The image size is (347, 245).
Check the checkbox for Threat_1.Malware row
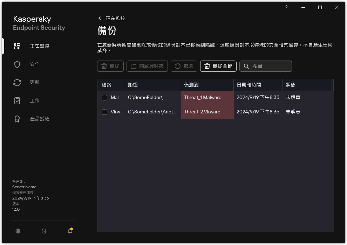tap(104, 98)
